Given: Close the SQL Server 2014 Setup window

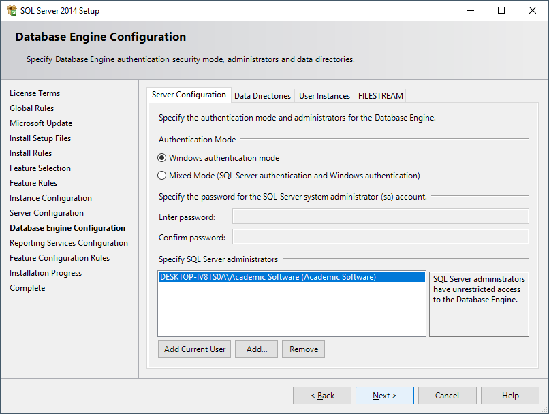Looking at the screenshot, I should (x=533, y=10).
